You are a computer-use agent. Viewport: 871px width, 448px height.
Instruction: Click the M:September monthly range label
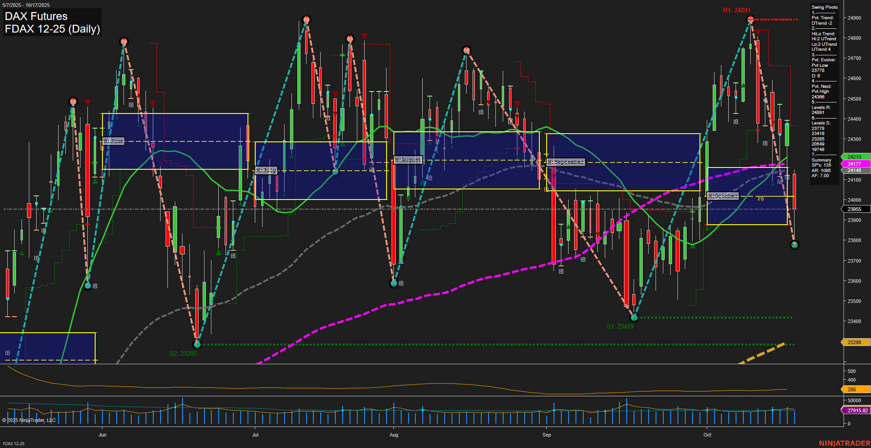coord(566,162)
